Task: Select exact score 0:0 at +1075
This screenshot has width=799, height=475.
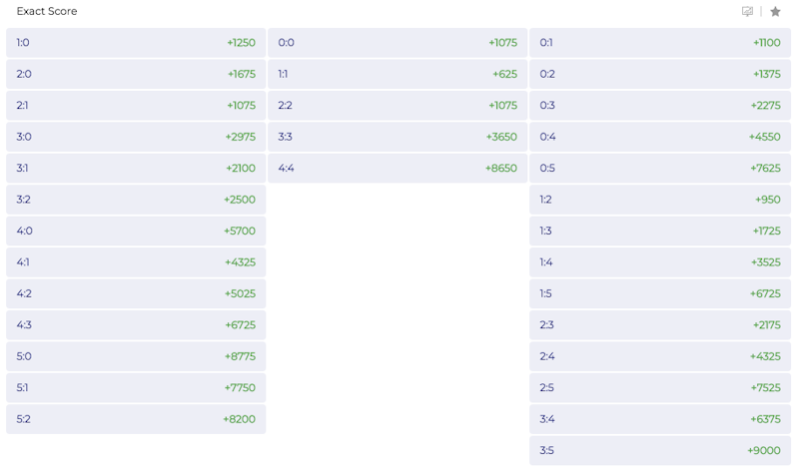Action: coord(398,43)
